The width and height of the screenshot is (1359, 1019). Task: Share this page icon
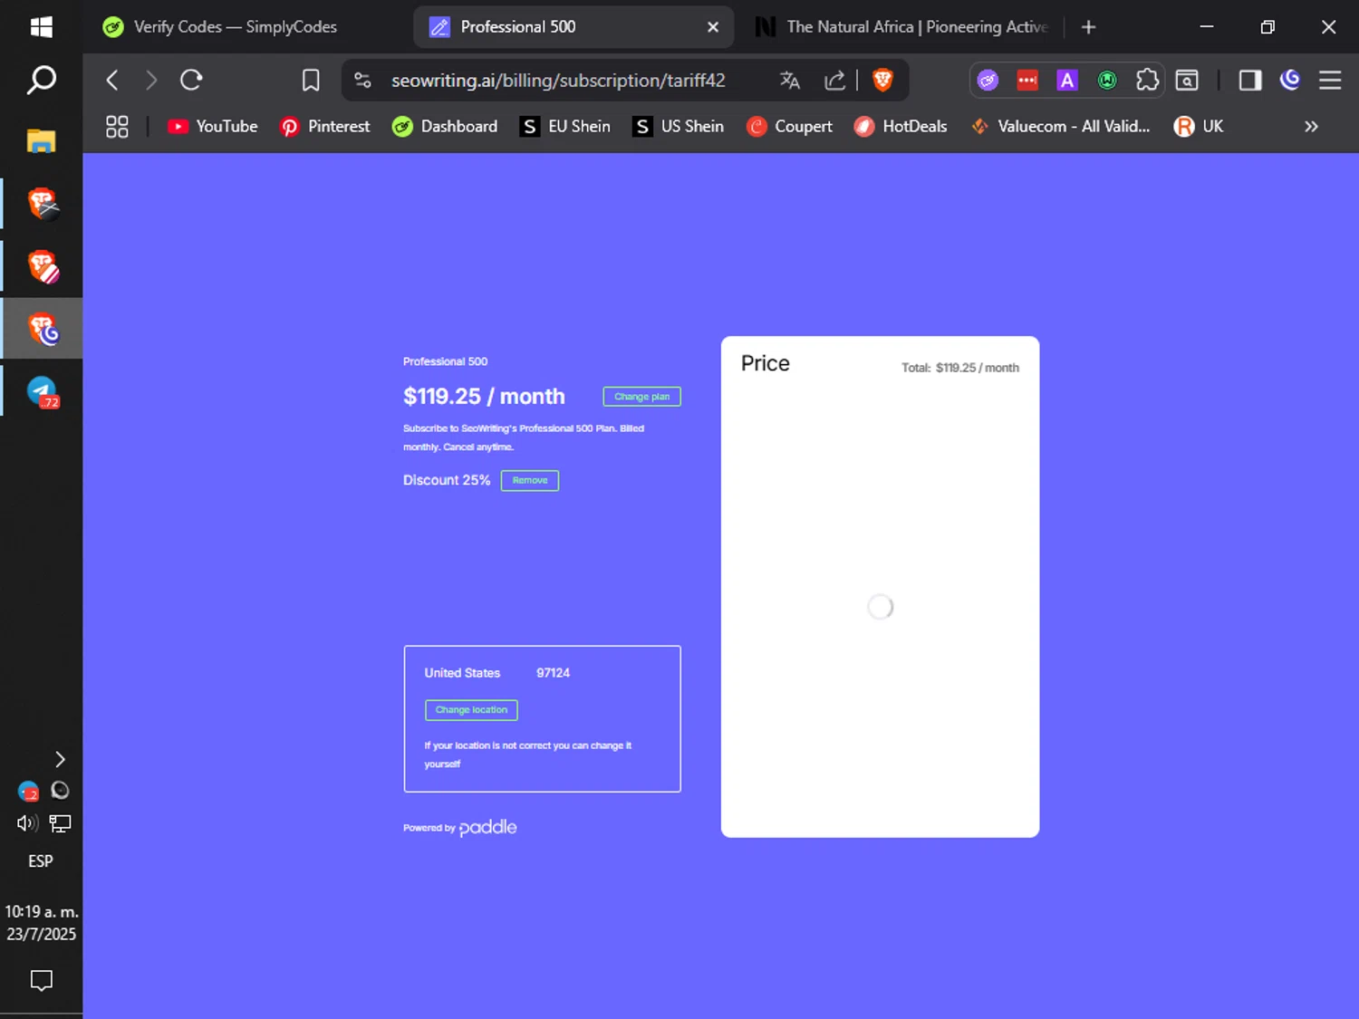tap(834, 81)
